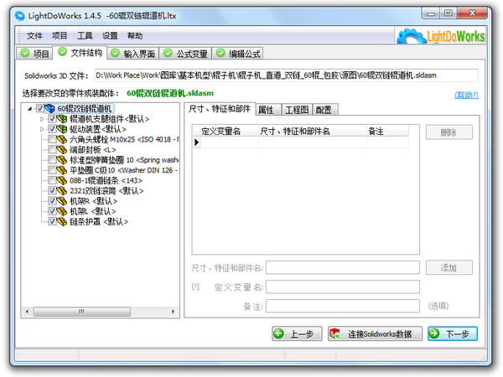Image resolution: width=503 pixels, height=377 pixels.
Task: Click the green check icon on 项目 tab
Action: [25, 53]
